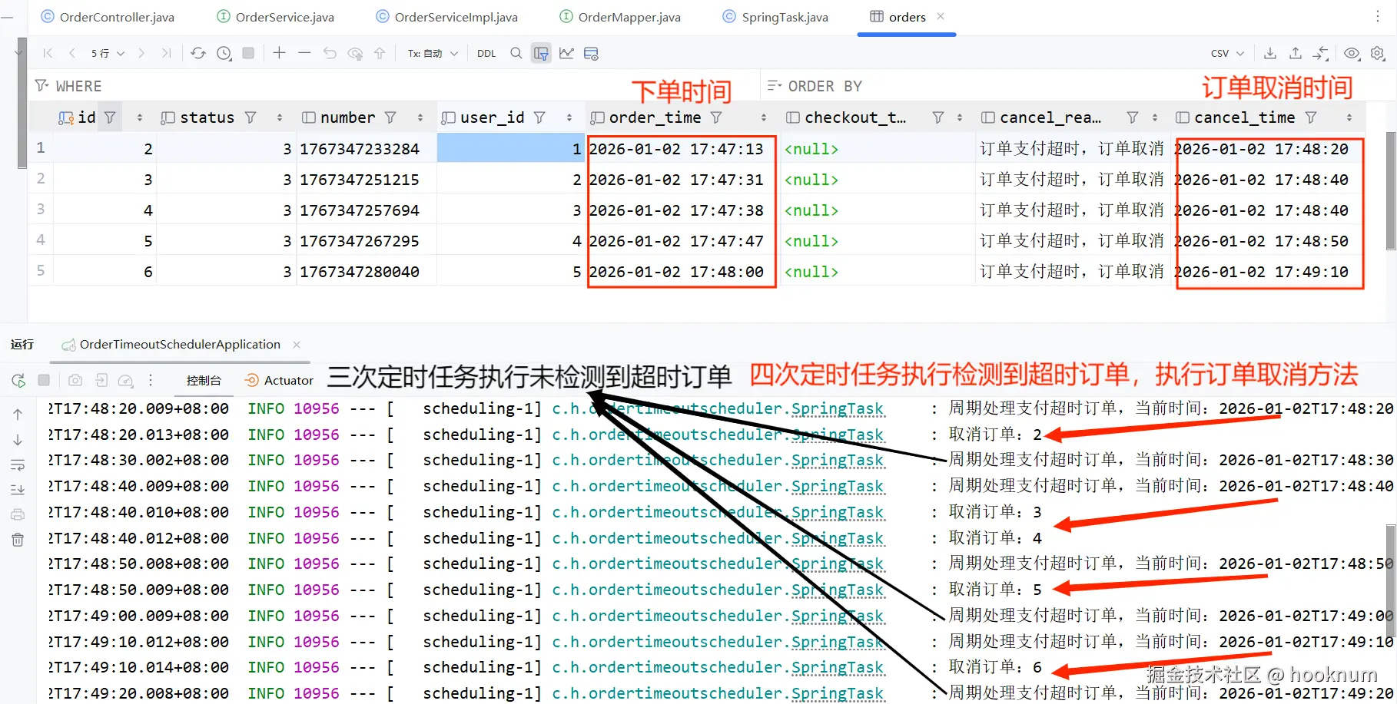Image resolution: width=1397 pixels, height=704 pixels.
Task: Open filter for the cancel_time column
Action: point(1311,117)
